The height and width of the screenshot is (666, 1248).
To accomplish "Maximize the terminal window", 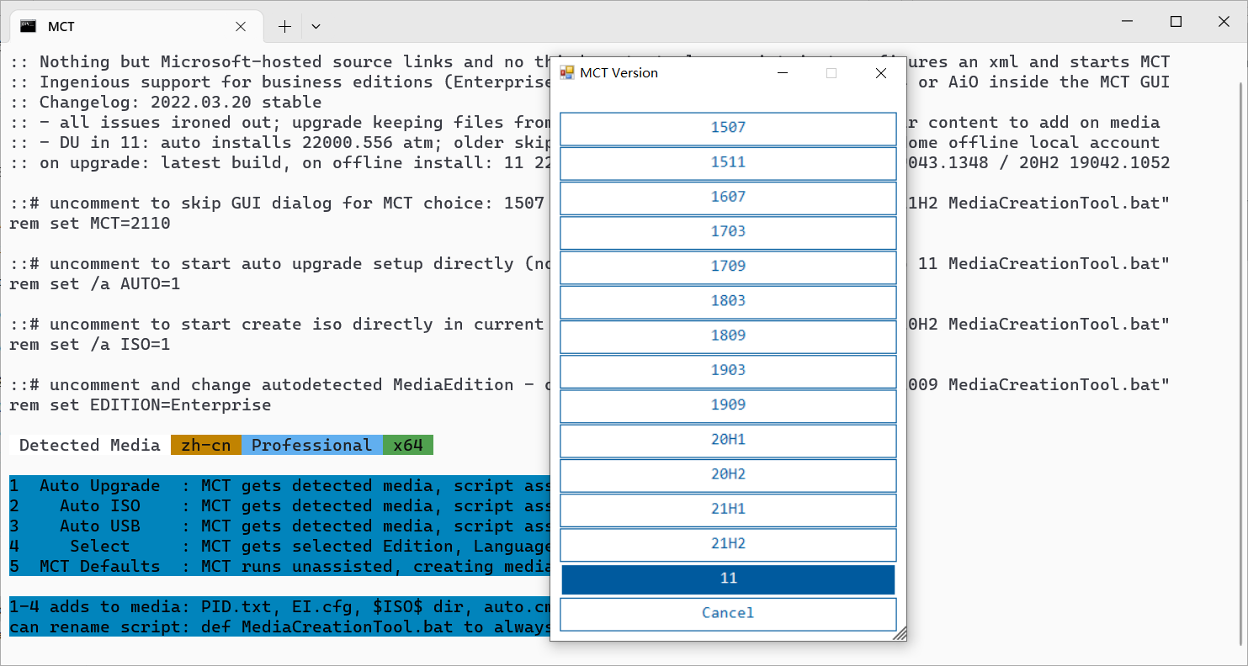I will (x=1176, y=22).
